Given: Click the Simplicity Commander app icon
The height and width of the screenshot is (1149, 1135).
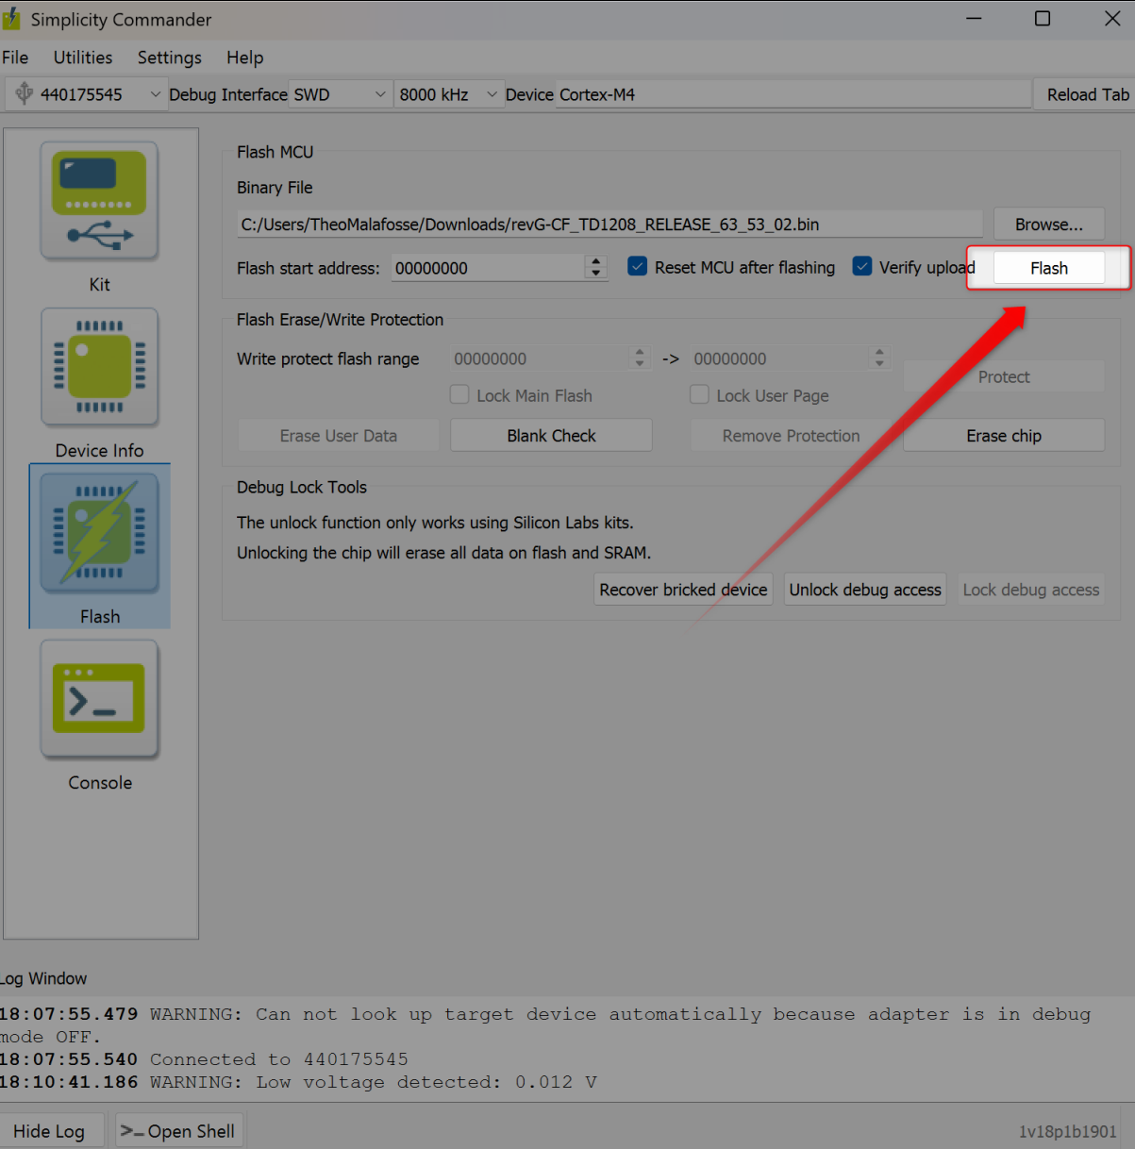Looking at the screenshot, I should click(x=11, y=19).
